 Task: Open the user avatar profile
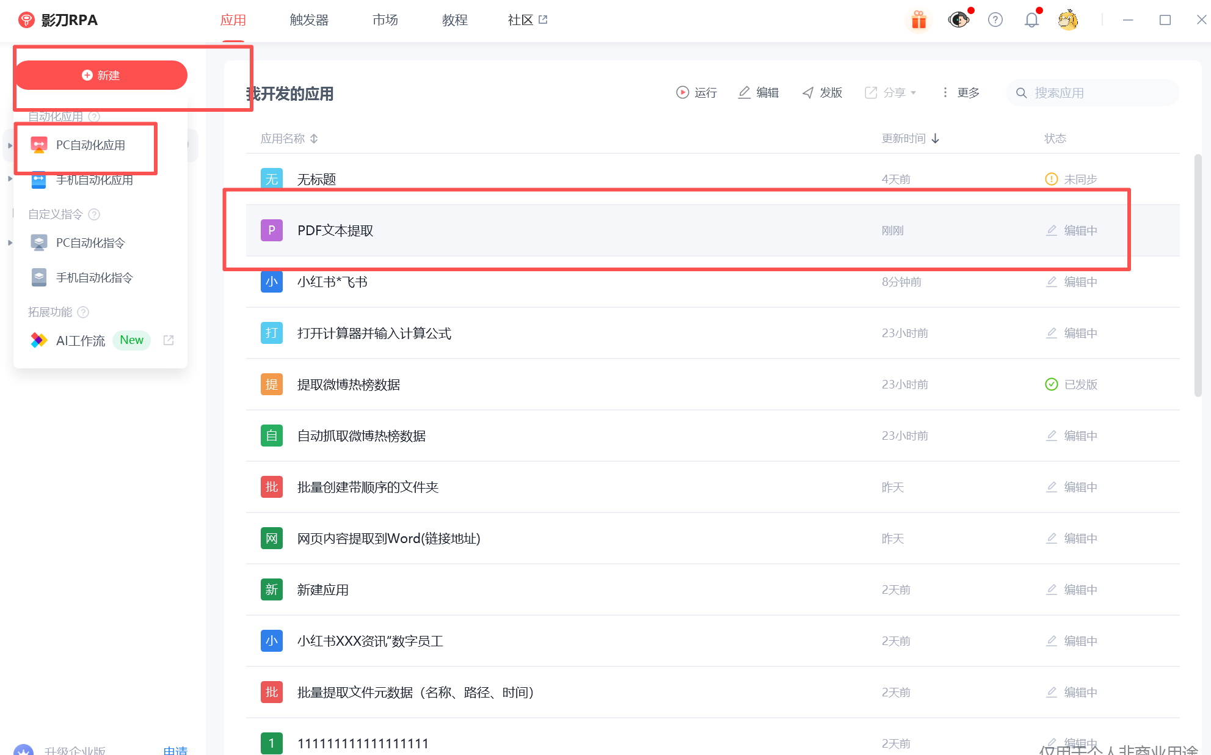[1068, 20]
